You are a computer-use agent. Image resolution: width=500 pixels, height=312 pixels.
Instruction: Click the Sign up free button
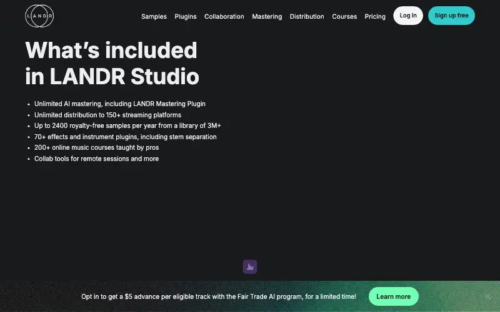coord(451,16)
